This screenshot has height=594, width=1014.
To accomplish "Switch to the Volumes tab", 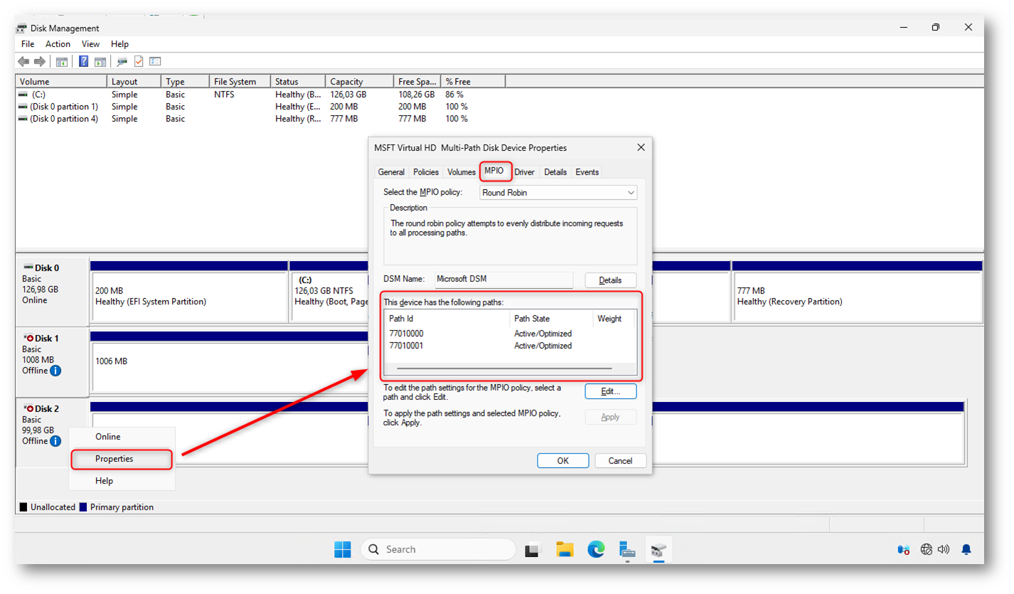I will 461,172.
